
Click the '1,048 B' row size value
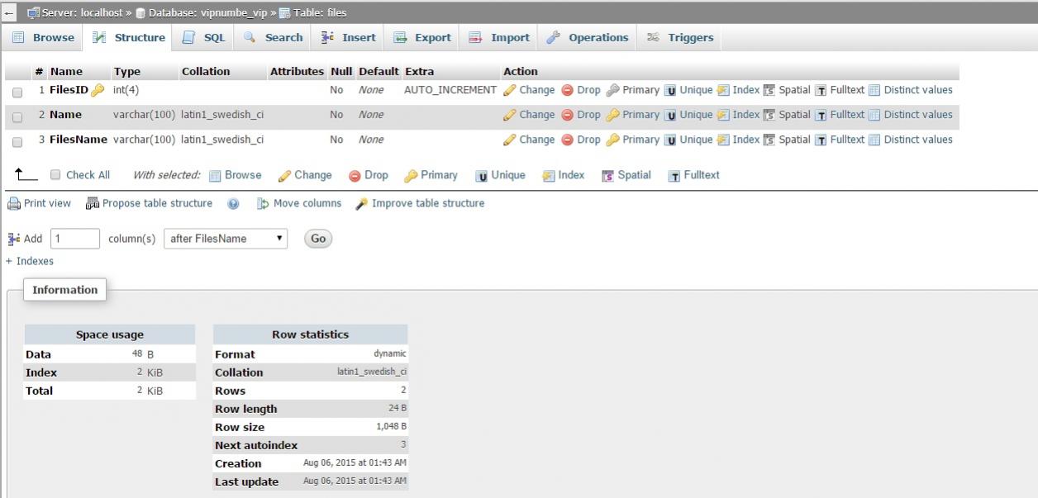click(x=390, y=427)
